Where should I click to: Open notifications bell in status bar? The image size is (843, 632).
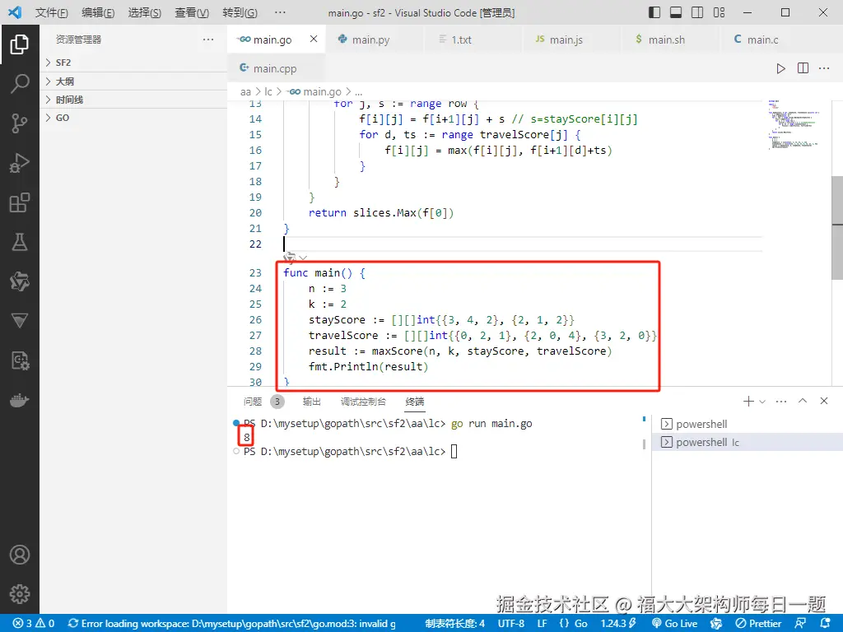click(826, 624)
